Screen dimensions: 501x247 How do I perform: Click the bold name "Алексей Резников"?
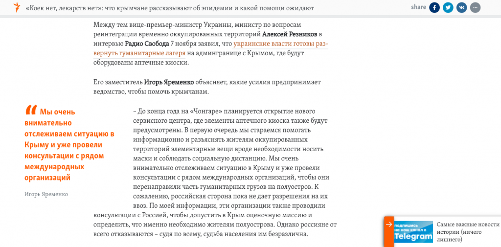point(290,34)
